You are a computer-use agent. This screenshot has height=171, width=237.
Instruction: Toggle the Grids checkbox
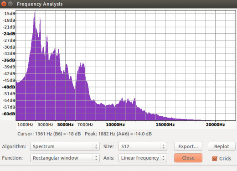215,159
